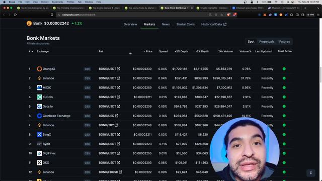Open external link icon beside BONK/FDUSD pair

(x=121, y=172)
